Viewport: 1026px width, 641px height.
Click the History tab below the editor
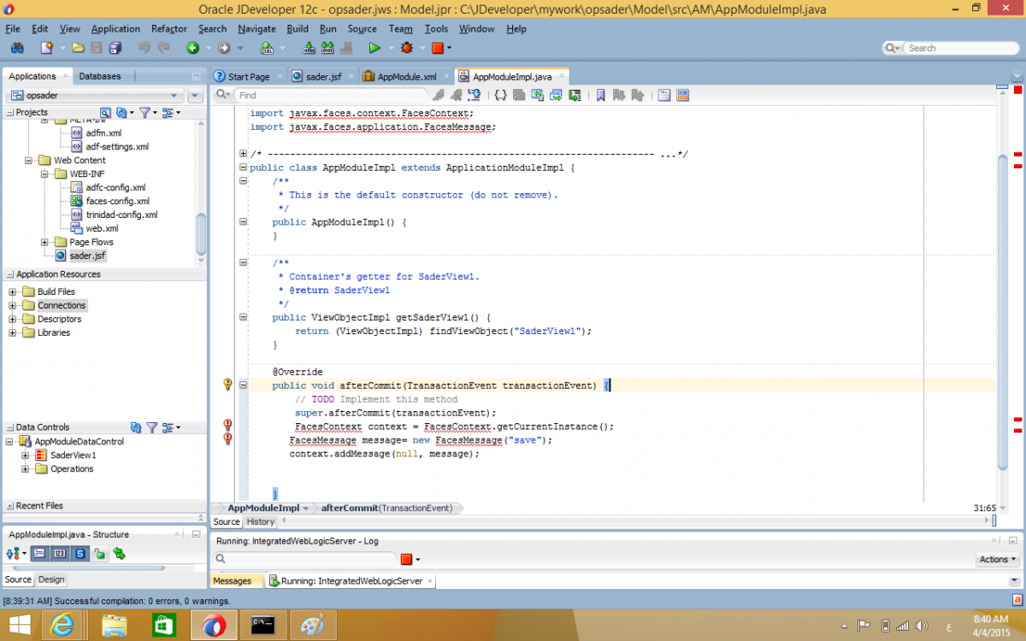(260, 521)
